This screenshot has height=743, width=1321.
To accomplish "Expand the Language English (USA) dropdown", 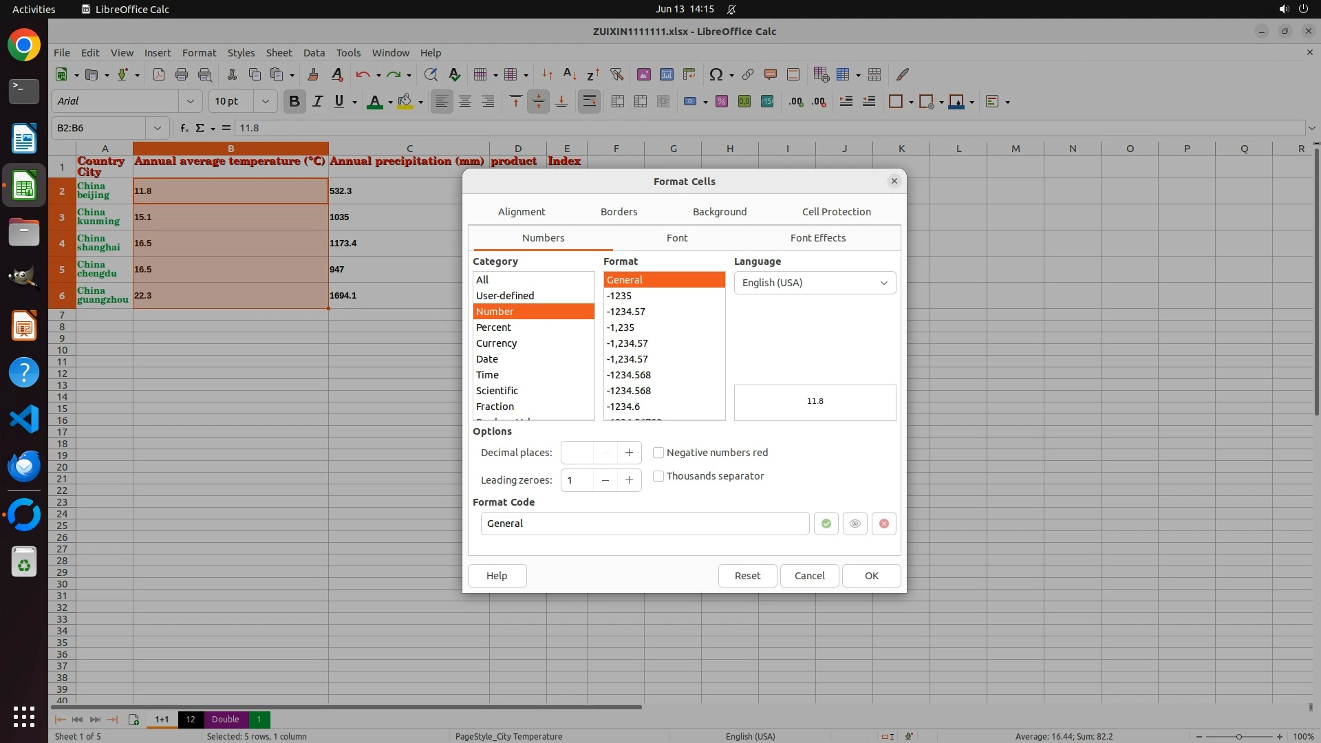I will [x=883, y=283].
